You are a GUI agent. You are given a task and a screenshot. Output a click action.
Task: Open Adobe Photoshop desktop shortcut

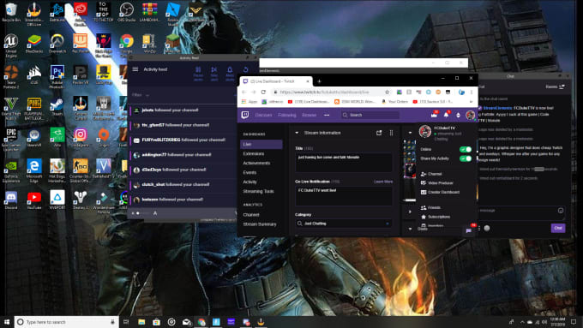(x=57, y=76)
